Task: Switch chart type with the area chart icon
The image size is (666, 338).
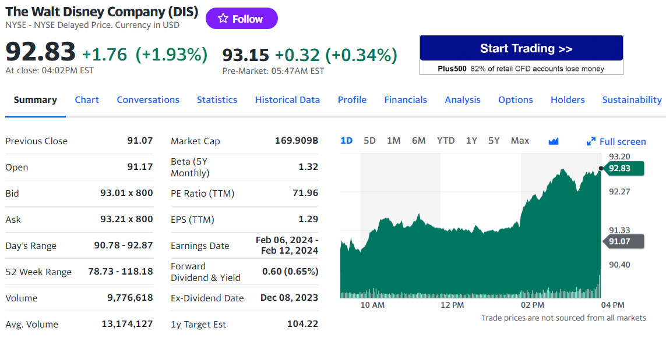Action: point(554,141)
